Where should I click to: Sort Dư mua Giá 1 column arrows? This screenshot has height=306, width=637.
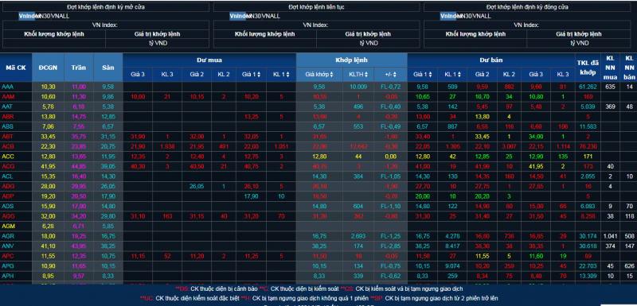258,75
